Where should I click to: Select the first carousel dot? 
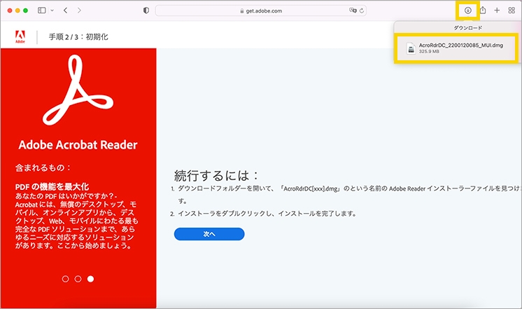pos(66,279)
